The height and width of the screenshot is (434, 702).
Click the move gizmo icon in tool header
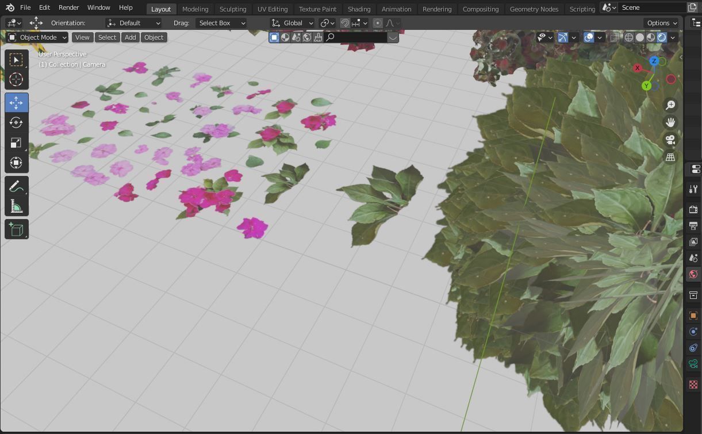(x=36, y=23)
